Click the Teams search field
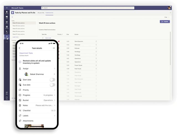 [88, 8]
